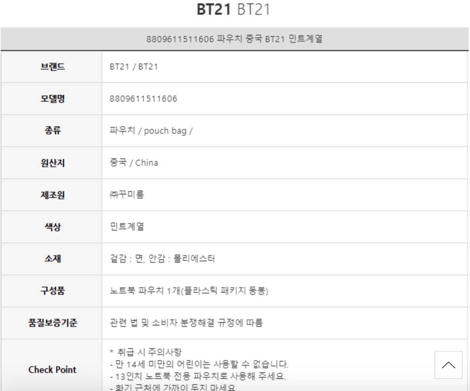Click the '중국 / China' origin value
This screenshot has width=470, height=391.
tap(134, 163)
